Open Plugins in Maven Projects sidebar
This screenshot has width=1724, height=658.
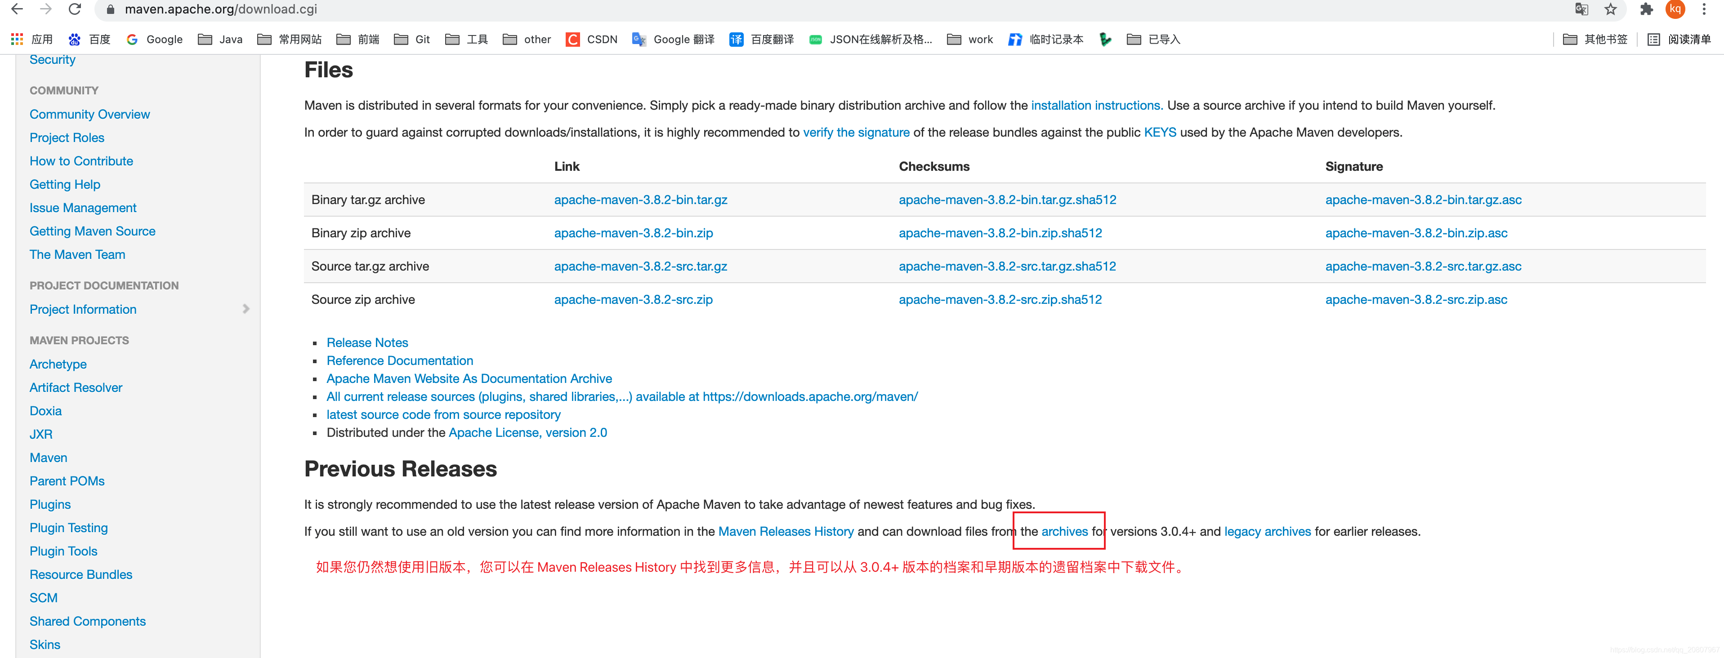tap(50, 504)
